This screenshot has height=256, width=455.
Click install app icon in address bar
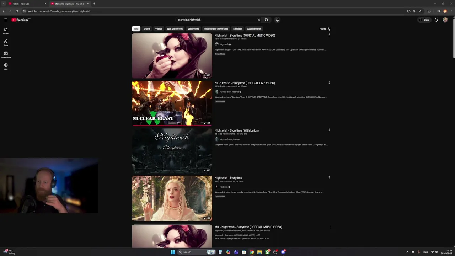tap(408, 11)
